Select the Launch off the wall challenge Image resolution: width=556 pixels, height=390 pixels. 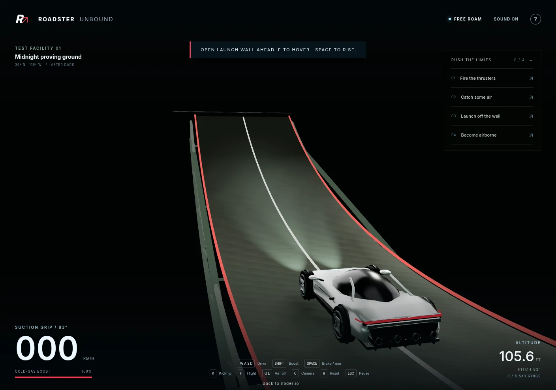(492, 116)
